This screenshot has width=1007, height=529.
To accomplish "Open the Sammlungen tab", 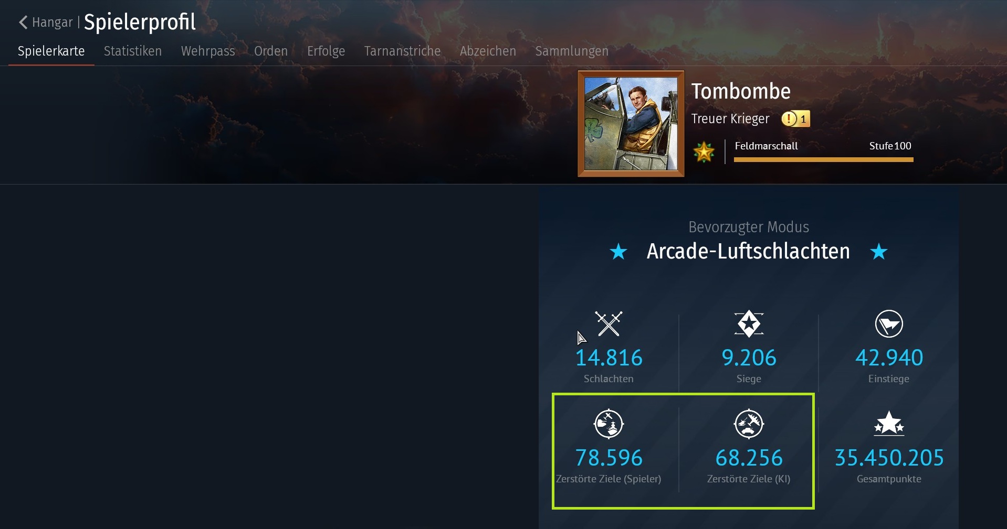I will [572, 51].
